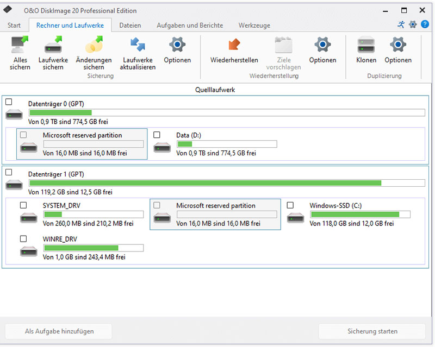Click Datenträger 1 usage bar
Viewport: 435px width, 347px height.
(x=227, y=183)
